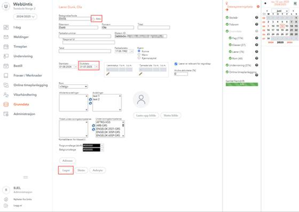Click the Logg ut icon
This screenshot has height=212, width=299.
point(6,205)
